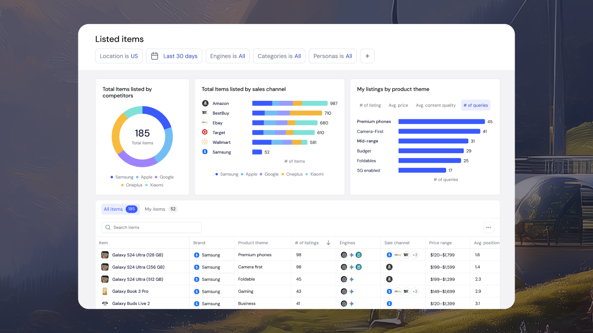The height and width of the screenshot is (333, 593).
Task: Click the orange Oneplus segment of the donut chart
Action: click(x=117, y=134)
